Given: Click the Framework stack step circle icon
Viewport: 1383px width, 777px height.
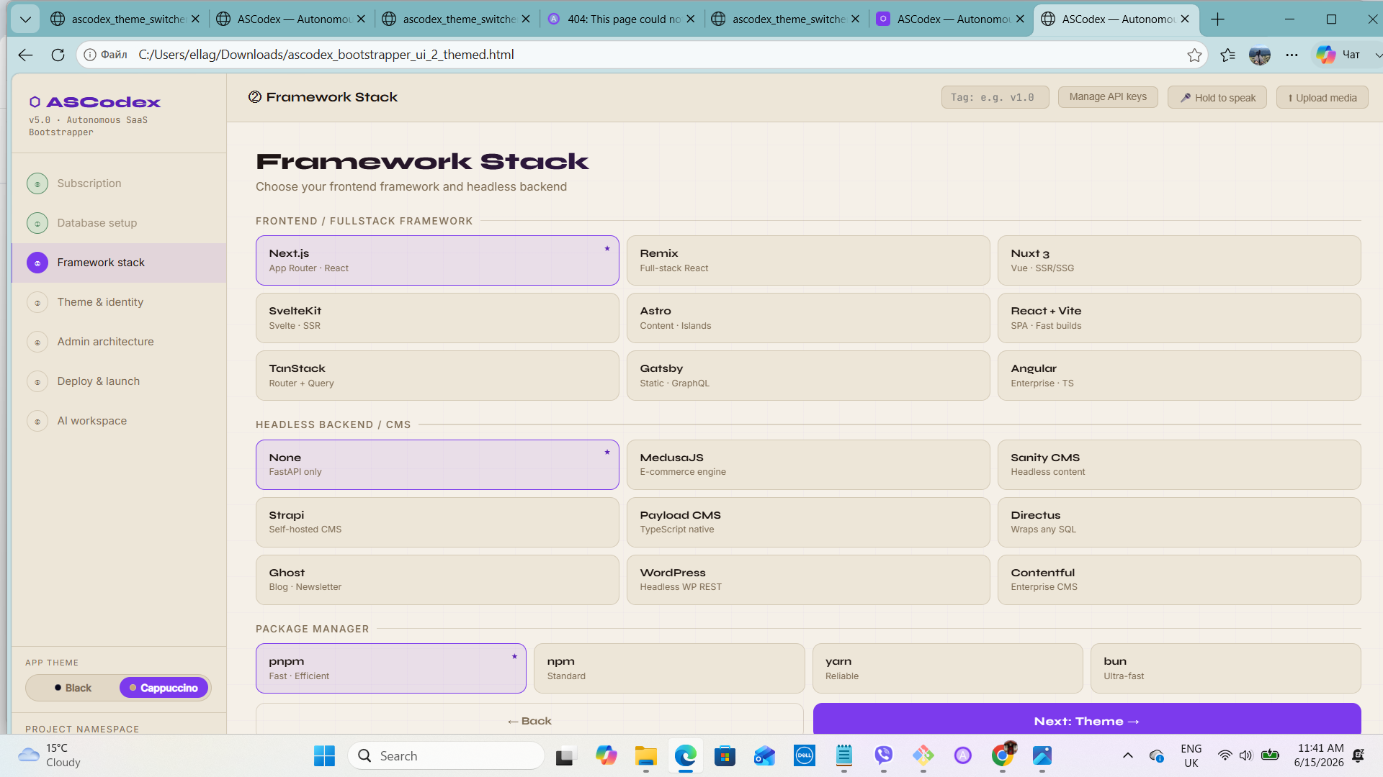Looking at the screenshot, I should [x=37, y=263].
